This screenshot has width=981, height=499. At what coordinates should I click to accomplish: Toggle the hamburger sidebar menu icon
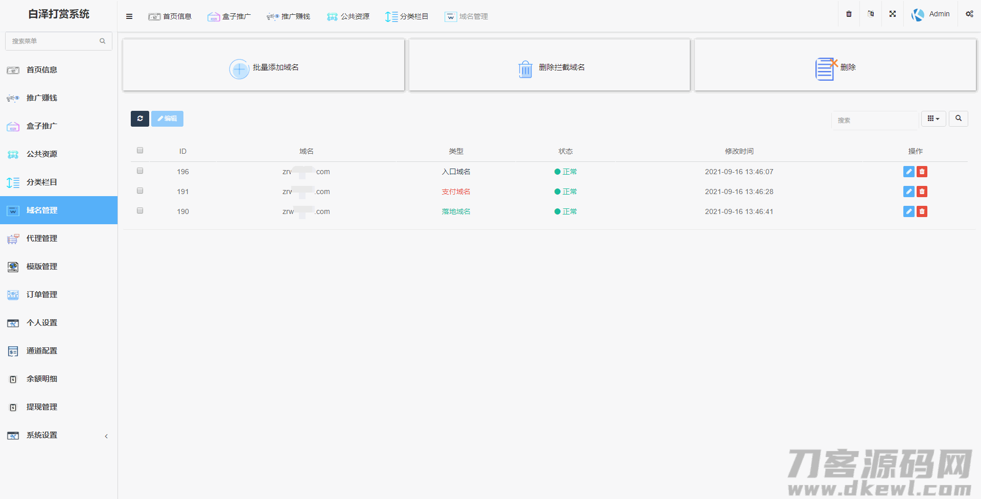click(129, 16)
